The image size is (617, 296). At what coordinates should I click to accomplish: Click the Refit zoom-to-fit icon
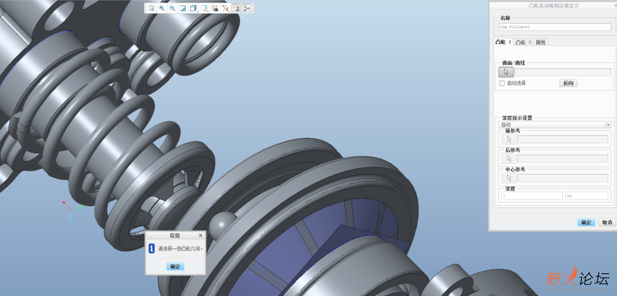pyautogui.click(x=151, y=8)
